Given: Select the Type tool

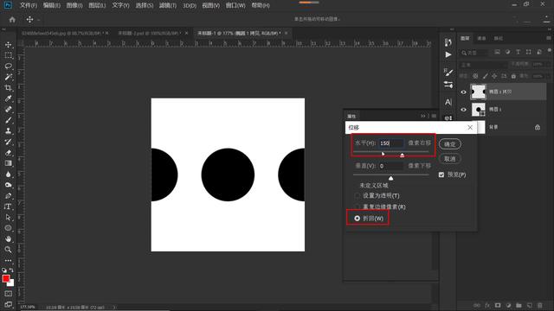Looking at the screenshot, I should click(8, 206).
